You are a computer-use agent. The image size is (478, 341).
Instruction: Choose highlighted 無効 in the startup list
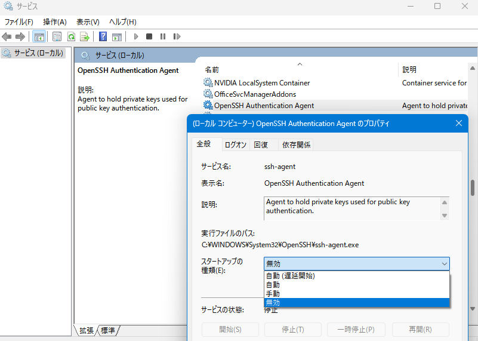(x=357, y=303)
